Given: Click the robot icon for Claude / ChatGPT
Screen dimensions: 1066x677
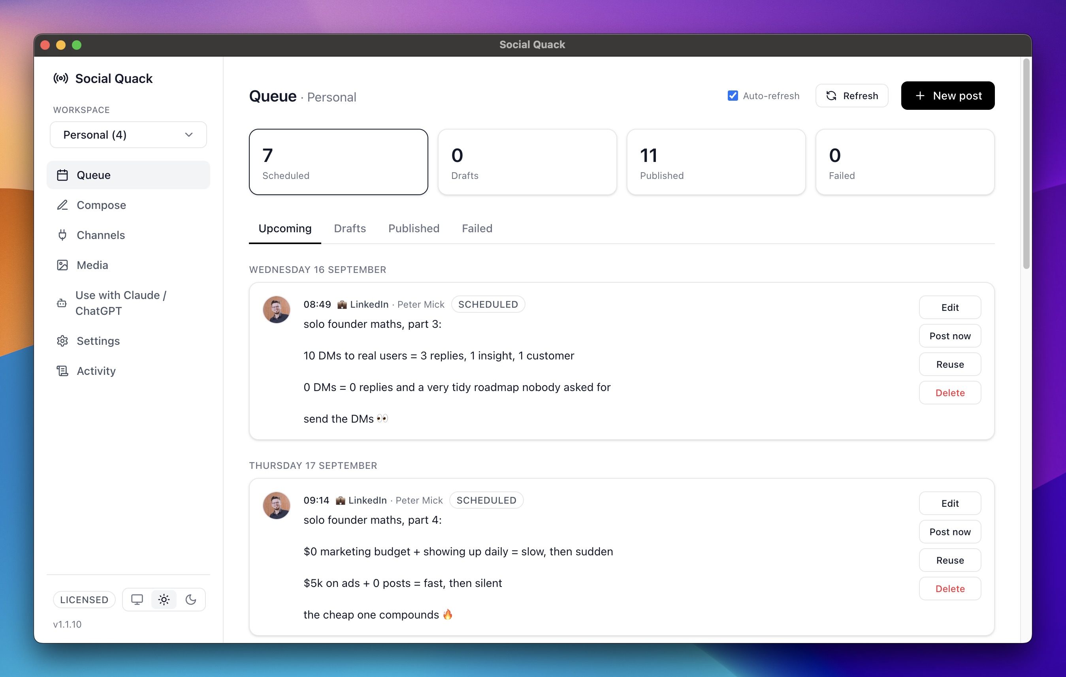Looking at the screenshot, I should click(62, 303).
